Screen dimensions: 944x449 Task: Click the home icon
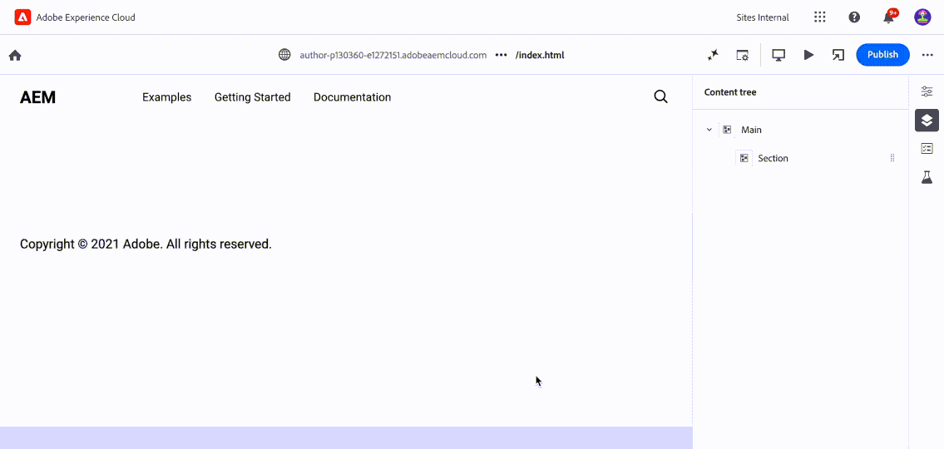[15, 56]
